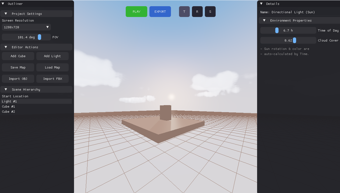
Task: Collapse the Details panel triangle
Action: [261, 4]
